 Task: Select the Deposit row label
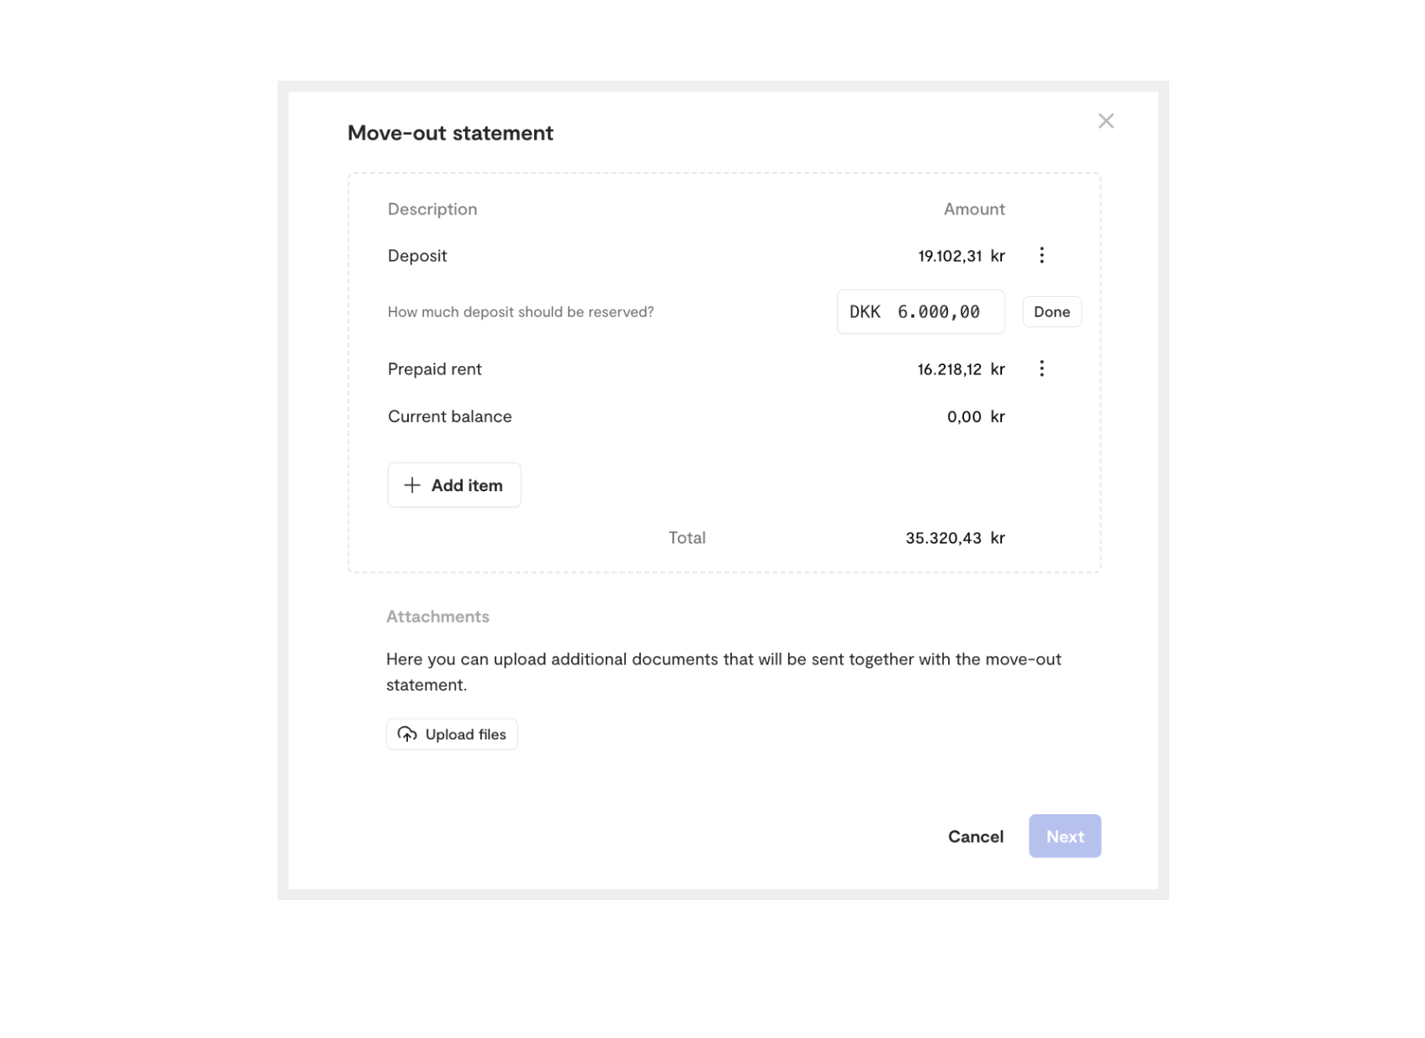tap(417, 256)
